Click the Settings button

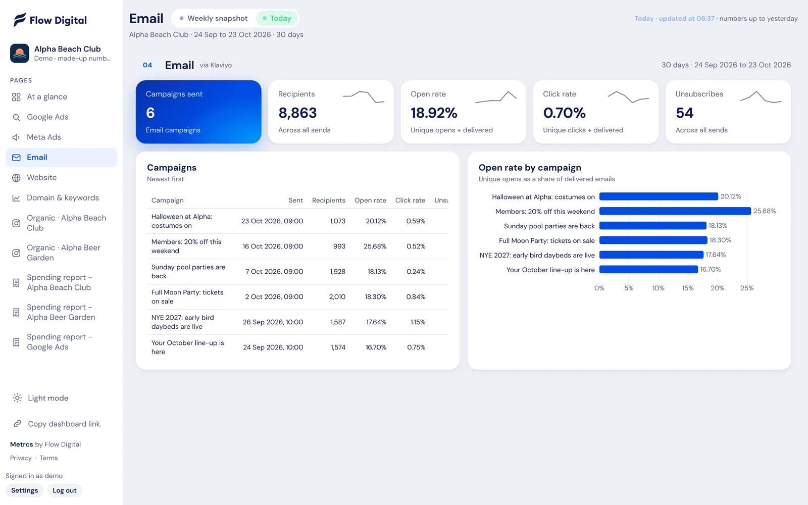coord(24,490)
